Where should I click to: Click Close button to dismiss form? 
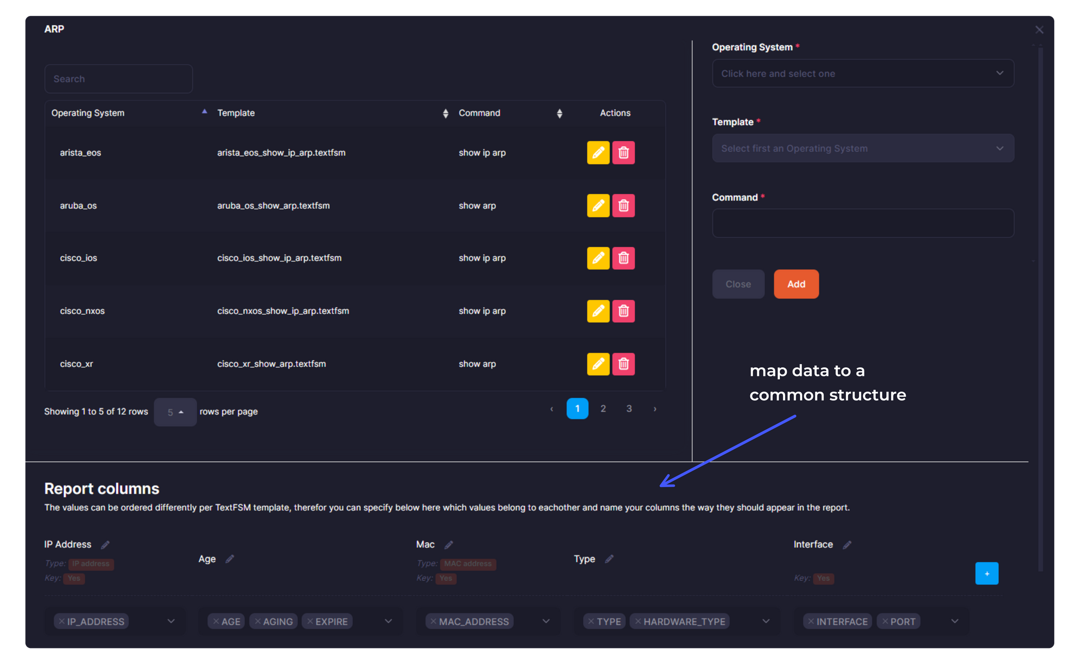point(738,284)
